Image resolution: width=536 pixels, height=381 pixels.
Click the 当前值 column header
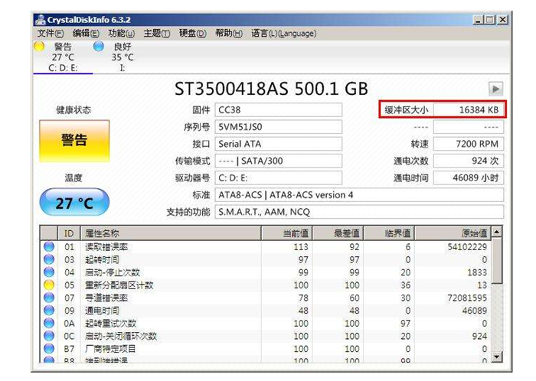(287, 233)
